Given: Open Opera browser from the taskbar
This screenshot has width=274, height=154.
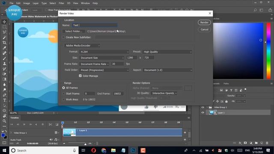Looking at the screenshot, I should (x=93, y=150).
